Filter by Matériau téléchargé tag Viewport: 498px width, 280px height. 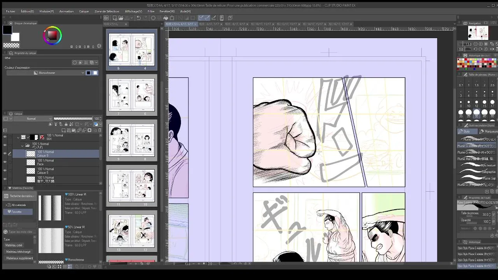pyautogui.click(x=18, y=252)
